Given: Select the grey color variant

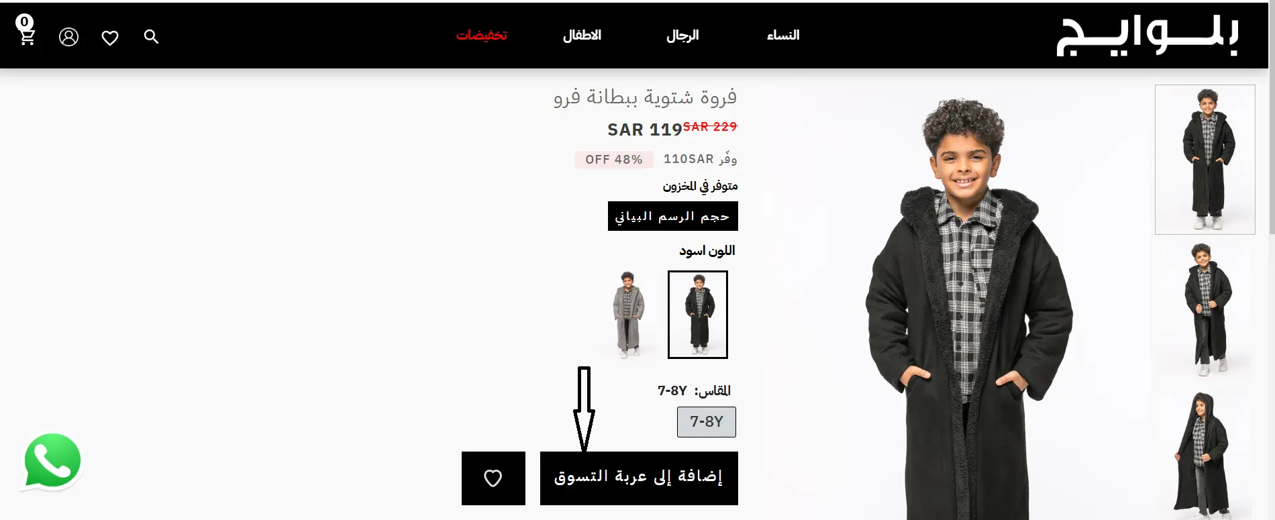Looking at the screenshot, I should (x=628, y=315).
